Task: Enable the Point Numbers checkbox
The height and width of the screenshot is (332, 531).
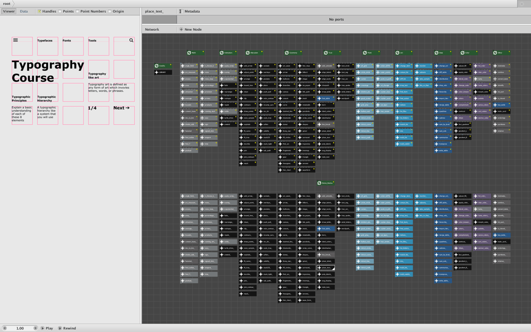Action: pos(78,11)
